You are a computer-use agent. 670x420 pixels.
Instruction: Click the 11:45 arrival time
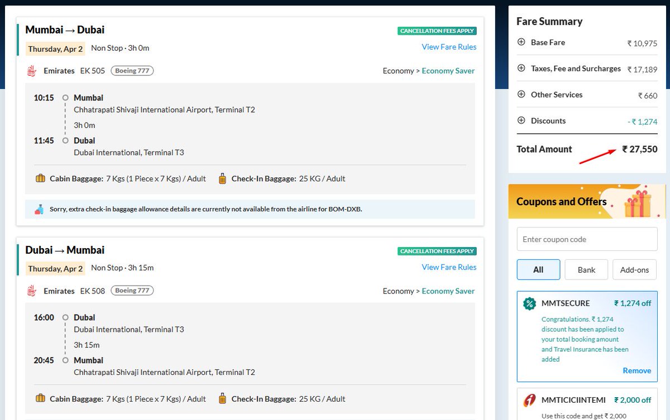click(x=44, y=141)
